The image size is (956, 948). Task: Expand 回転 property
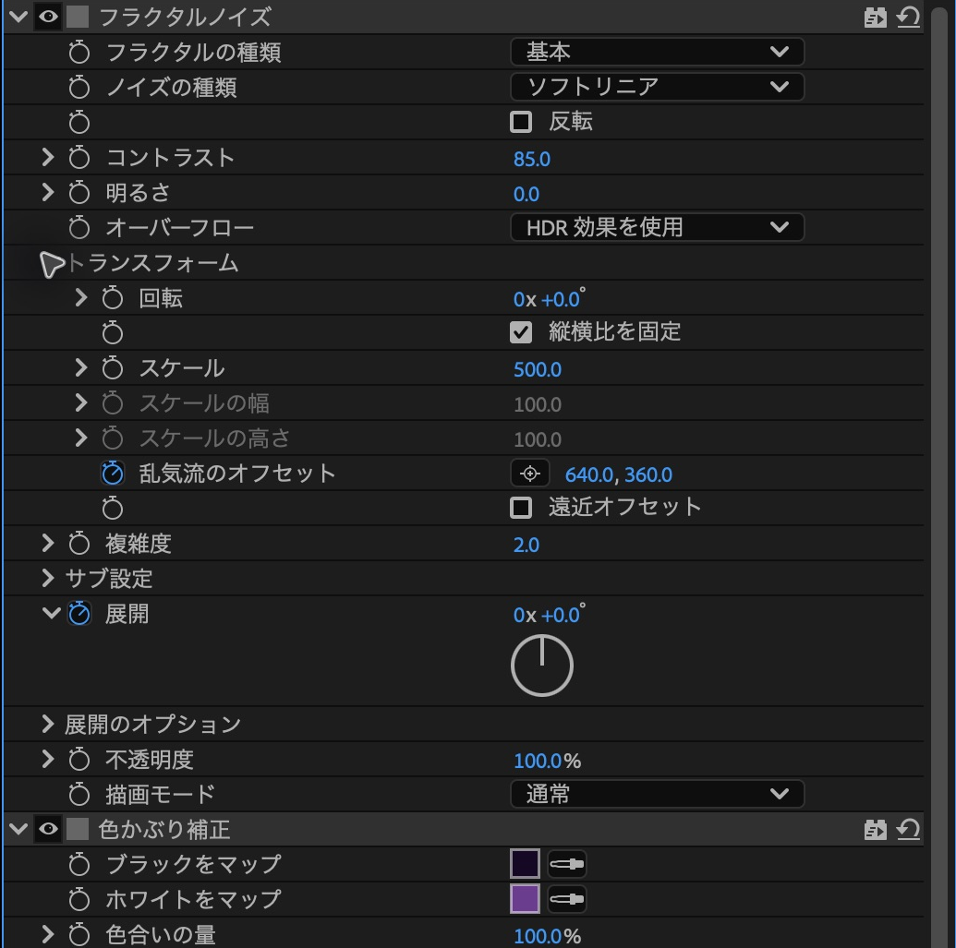coord(80,297)
